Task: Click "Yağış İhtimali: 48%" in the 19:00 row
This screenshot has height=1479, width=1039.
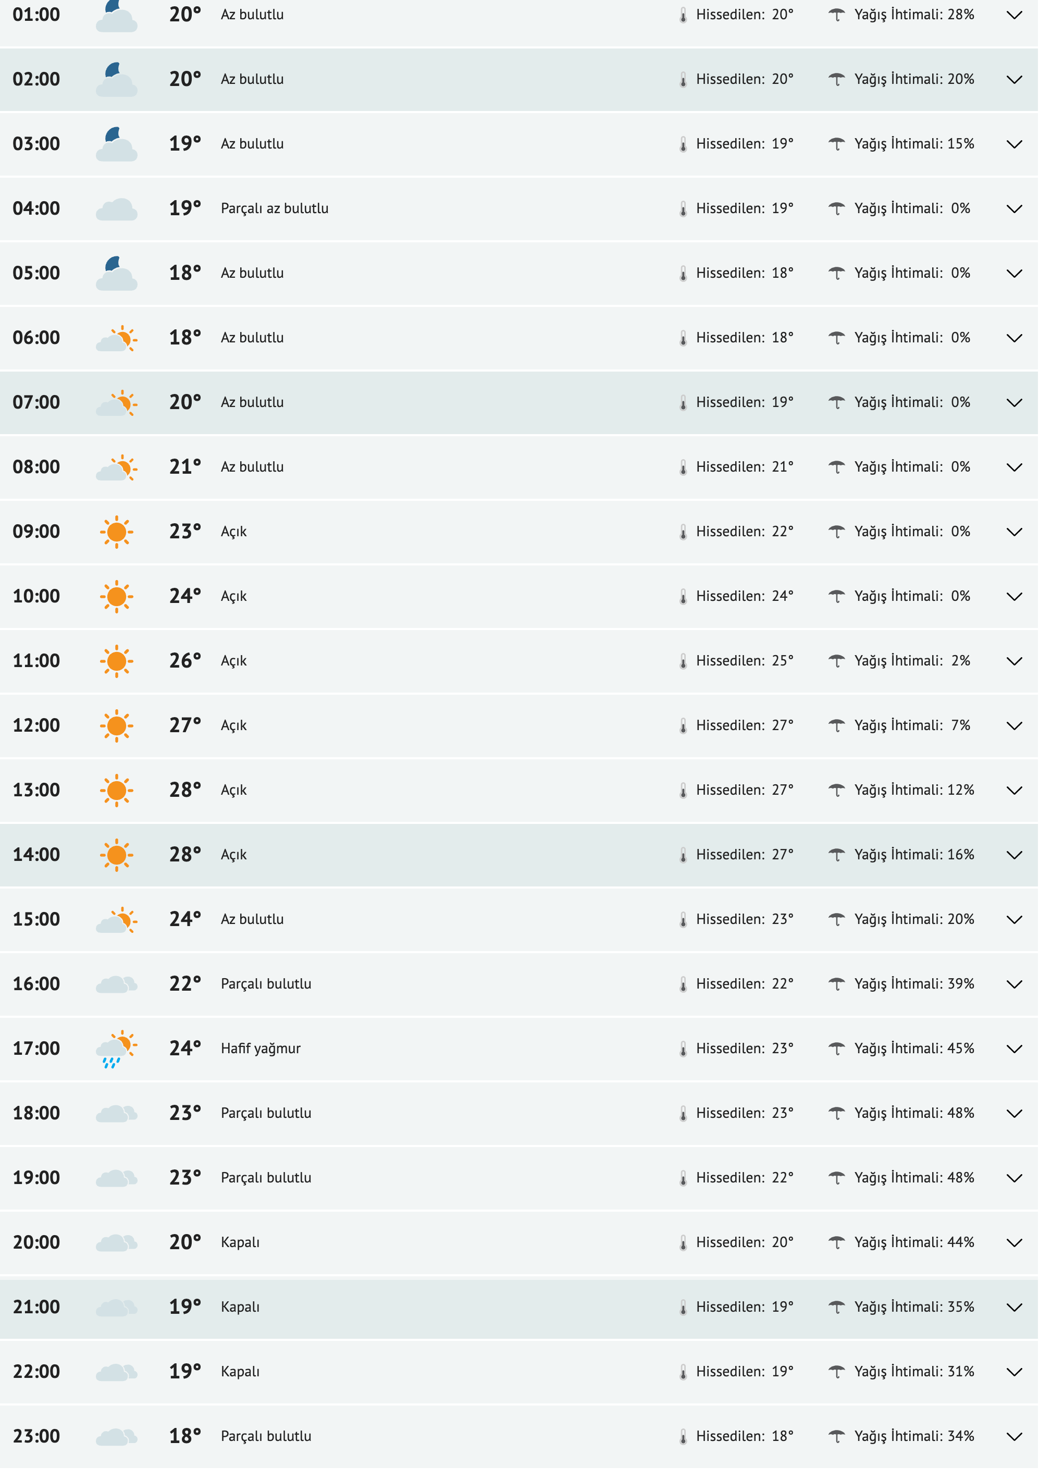Action: pos(914,1178)
